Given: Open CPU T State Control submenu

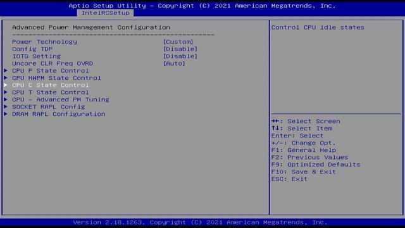Looking at the screenshot, I should coord(51,92).
